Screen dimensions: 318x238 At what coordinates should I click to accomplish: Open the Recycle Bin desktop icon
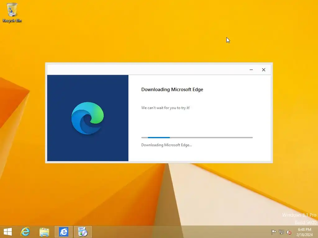click(12, 12)
